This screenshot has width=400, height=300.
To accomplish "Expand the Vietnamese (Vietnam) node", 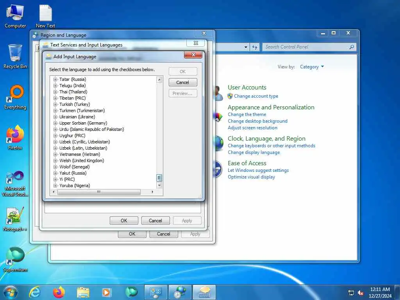I will coord(55,154).
